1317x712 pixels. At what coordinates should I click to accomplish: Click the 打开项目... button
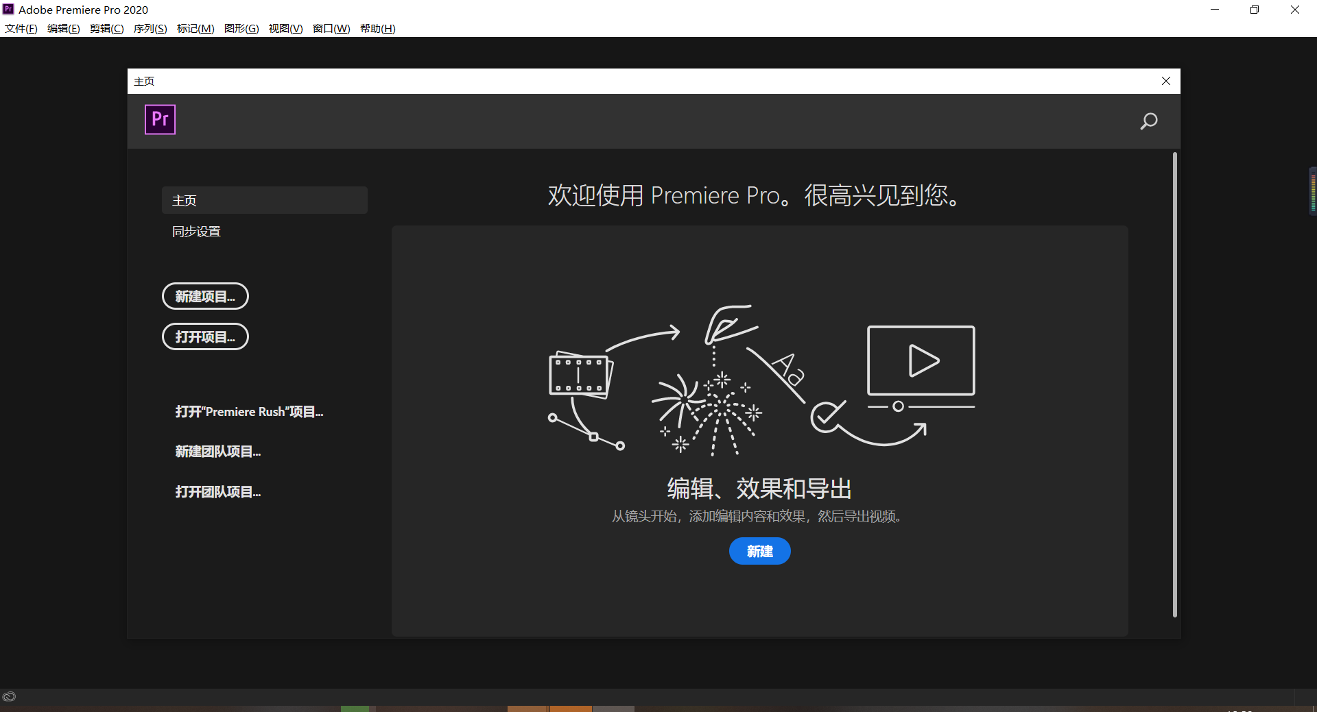(205, 336)
